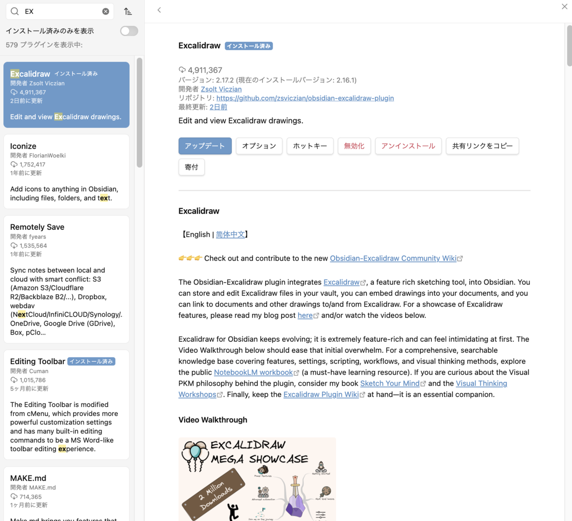572x521 pixels.
Task: Click the アンインストール button
Action: pos(408,146)
